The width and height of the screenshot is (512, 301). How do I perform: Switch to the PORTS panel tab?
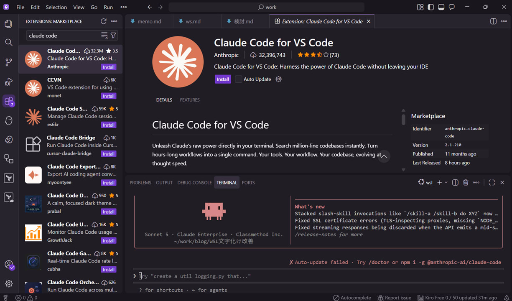pyautogui.click(x=248, y=183)
